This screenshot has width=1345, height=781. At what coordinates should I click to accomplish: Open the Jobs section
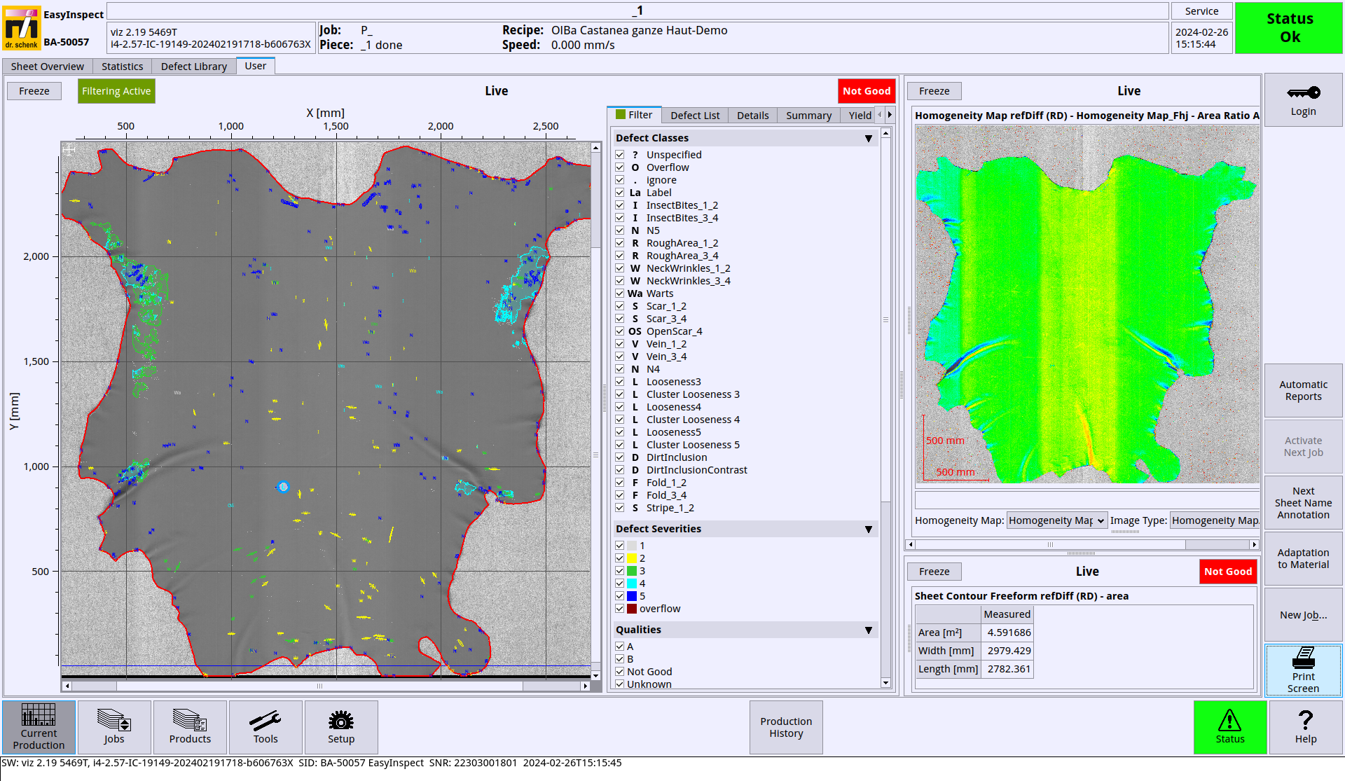point(114,727)
